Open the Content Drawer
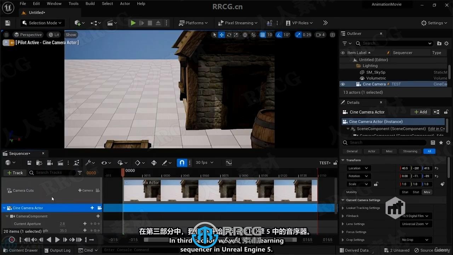 (20, 250)
